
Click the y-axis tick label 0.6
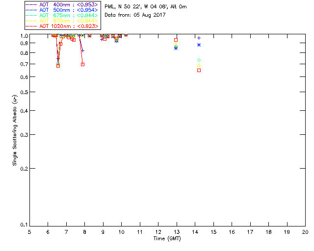[x=24, y=77]
